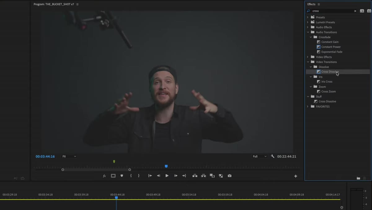Toggle the fx global mute button

pos(104,176)
